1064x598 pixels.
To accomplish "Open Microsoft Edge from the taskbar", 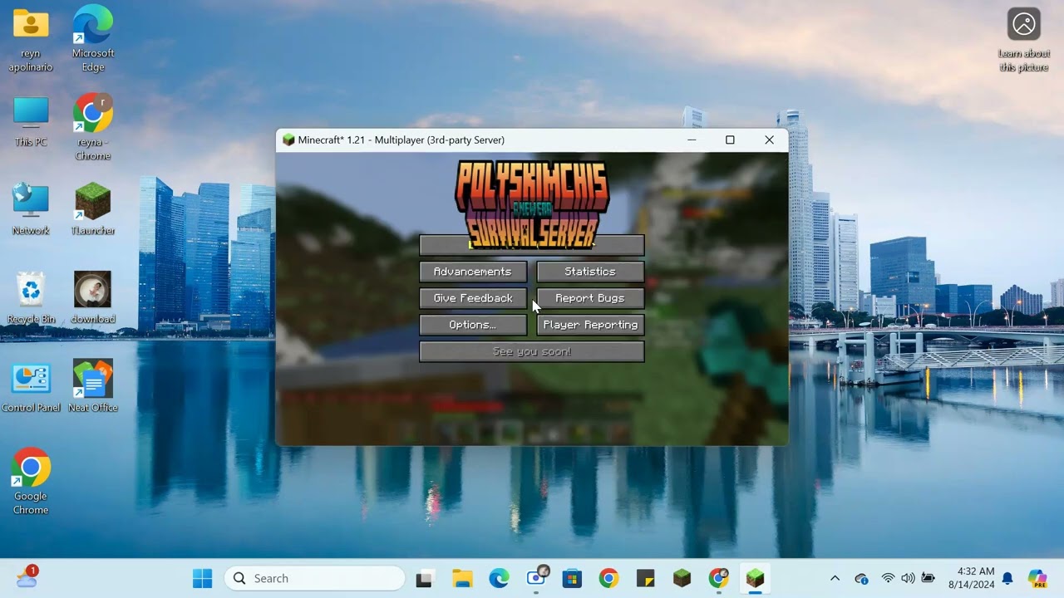I will pyautogui.click(x=499, y=579).
